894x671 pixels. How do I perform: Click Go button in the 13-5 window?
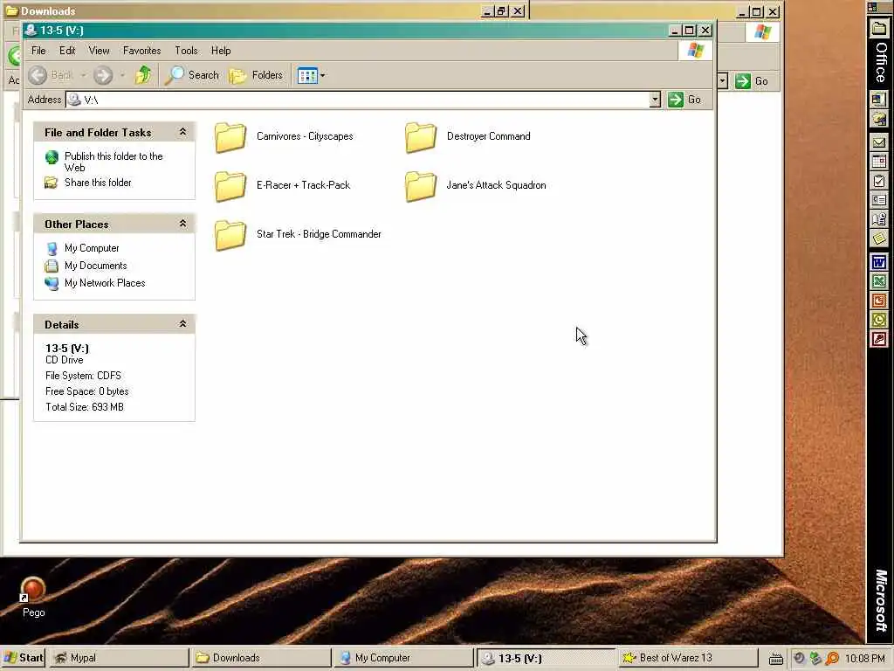684,100
